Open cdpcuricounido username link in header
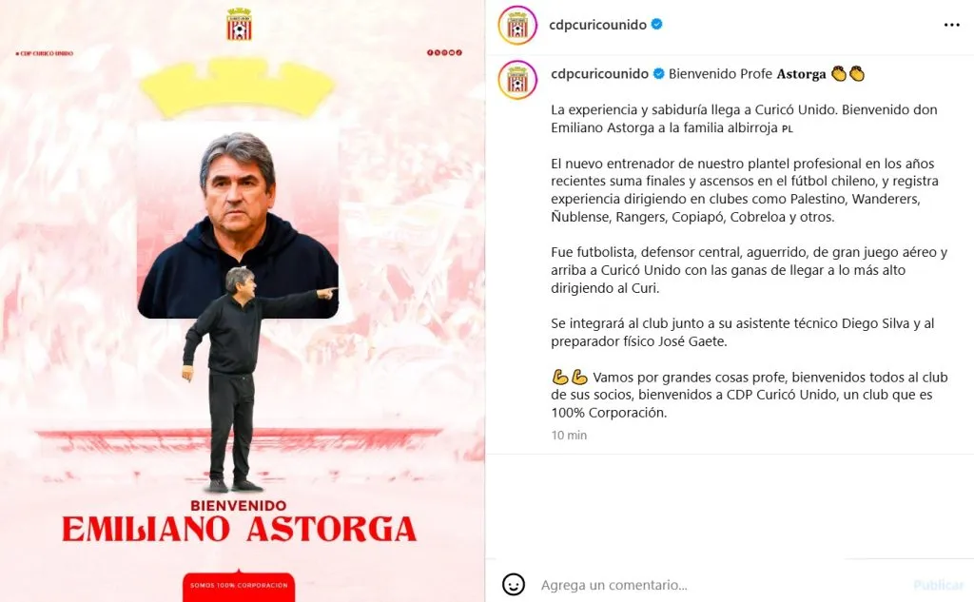The width and height of the screenshot is (974, 602). coord(597,24)
